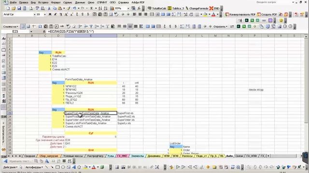The image size is (309, 173).
Task: Toggle bold formatting (Ж)
Action: 50,14
